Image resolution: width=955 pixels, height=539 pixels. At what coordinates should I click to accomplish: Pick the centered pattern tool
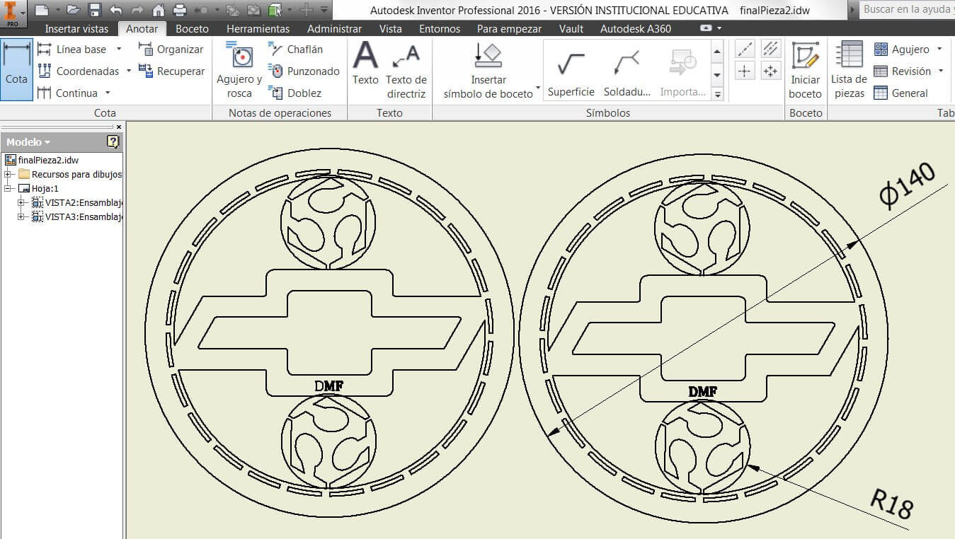click(x=770, y=71)
